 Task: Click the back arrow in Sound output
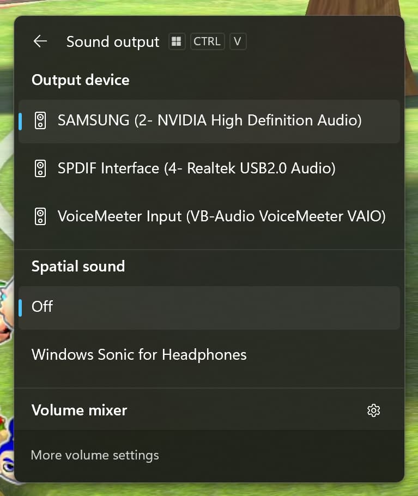click(x=40, y=41)
